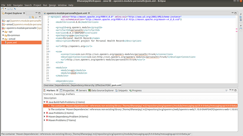
Task: Click the lower pink overview ruler marker
Action: [x=237, y=31]
